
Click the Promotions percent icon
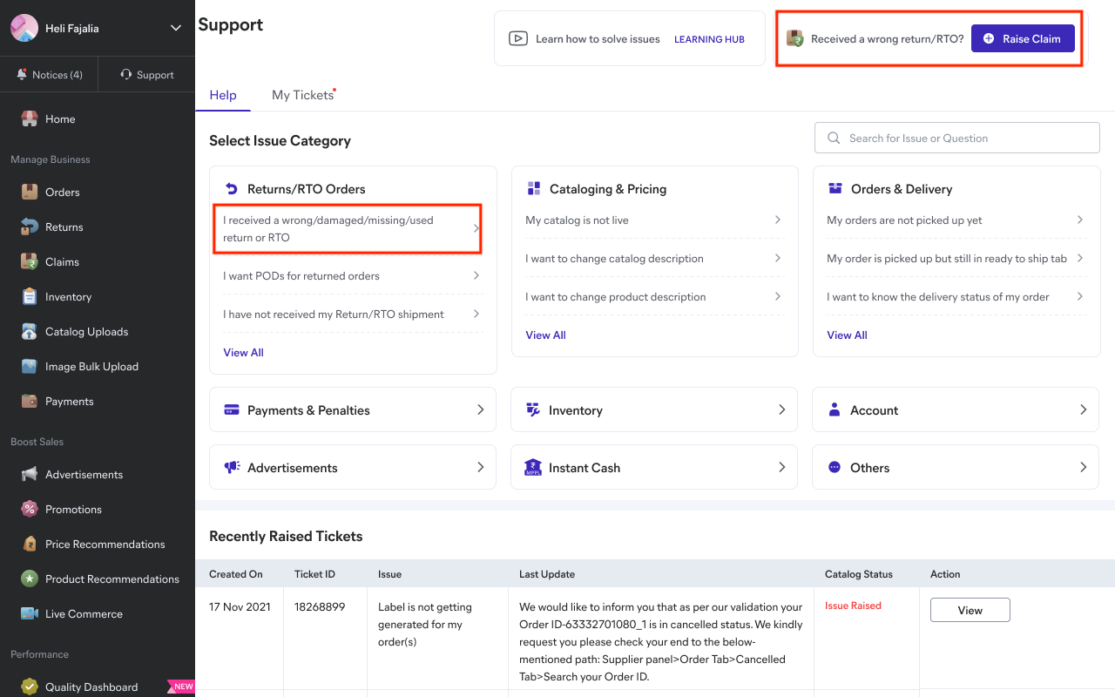[30, 509]
